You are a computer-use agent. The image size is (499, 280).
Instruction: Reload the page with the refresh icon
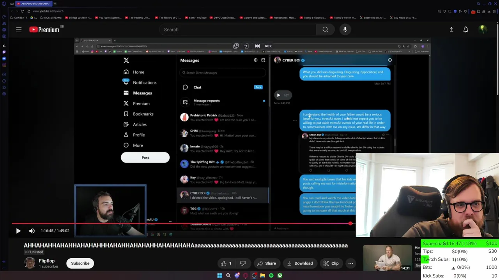22,11
